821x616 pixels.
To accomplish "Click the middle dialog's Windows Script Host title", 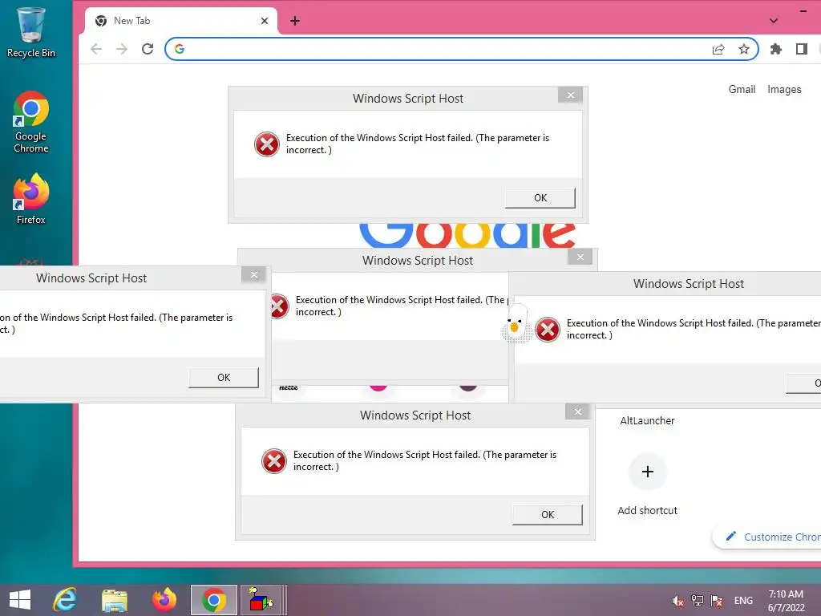I will click(417, 261).
